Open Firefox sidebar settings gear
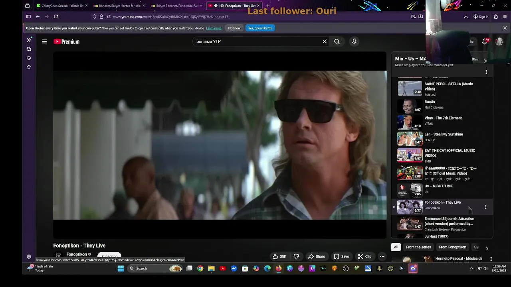Screen dimensions: 511x287 [29, 257]
